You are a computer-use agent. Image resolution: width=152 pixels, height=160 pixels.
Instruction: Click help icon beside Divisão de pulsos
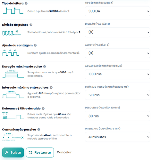pos(31,25)
